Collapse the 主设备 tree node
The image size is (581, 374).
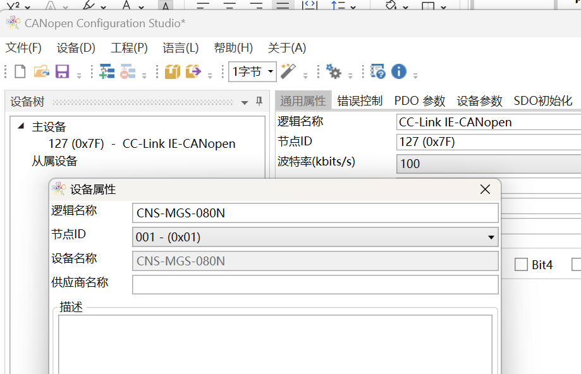tap(21, 126)
